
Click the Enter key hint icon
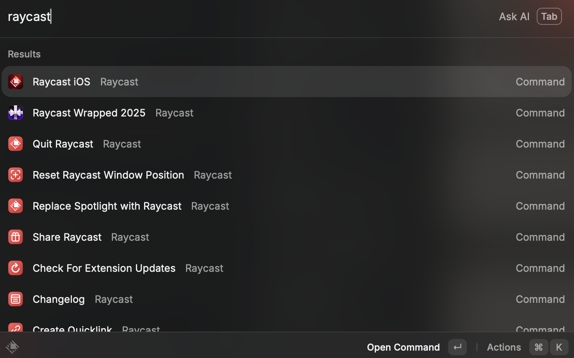click(x=457, y=347)
